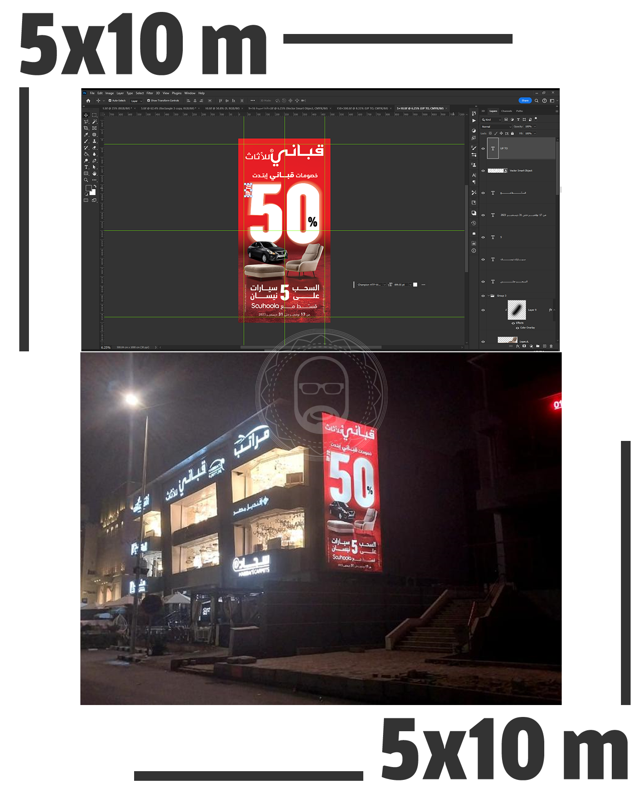
Task: Hide the text layer named 5
Action: tap(483, 237)
